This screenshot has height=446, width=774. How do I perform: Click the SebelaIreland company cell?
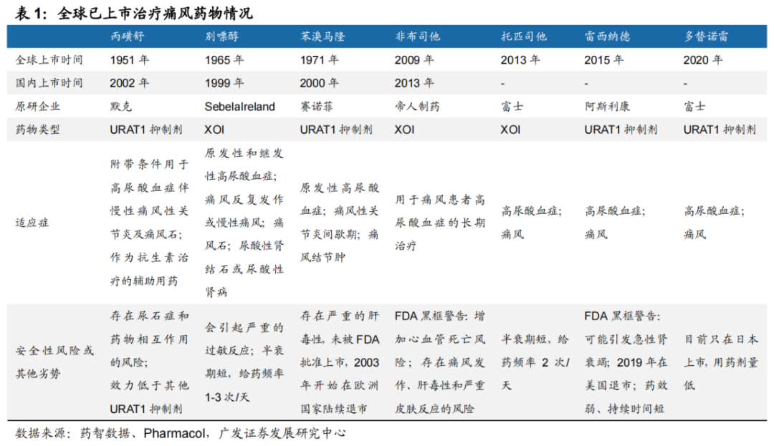[239, 107]
